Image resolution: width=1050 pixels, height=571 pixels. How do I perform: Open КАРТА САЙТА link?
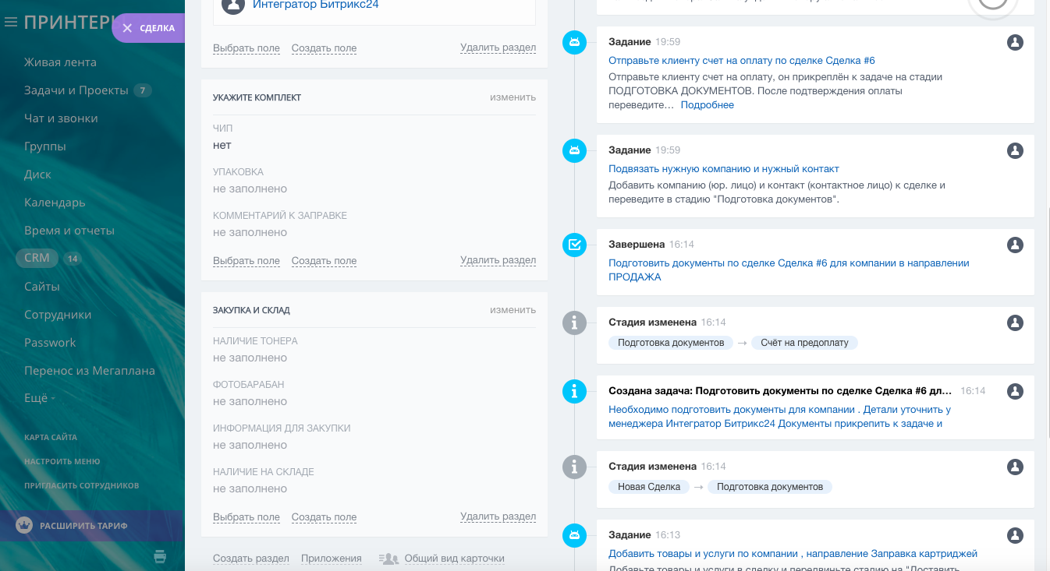[51, 437]
